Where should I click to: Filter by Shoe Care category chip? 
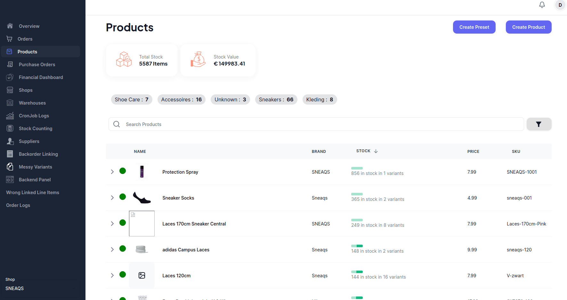(132, 99)
